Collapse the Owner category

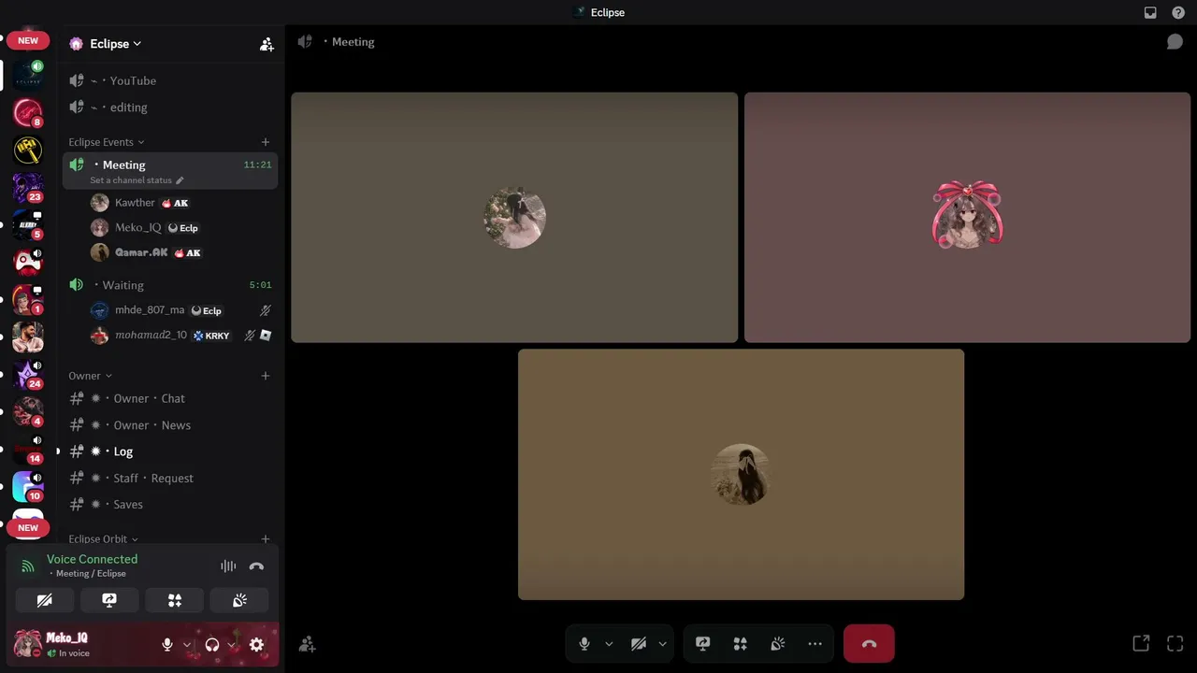pyautogui.click(x=90, y=376)
